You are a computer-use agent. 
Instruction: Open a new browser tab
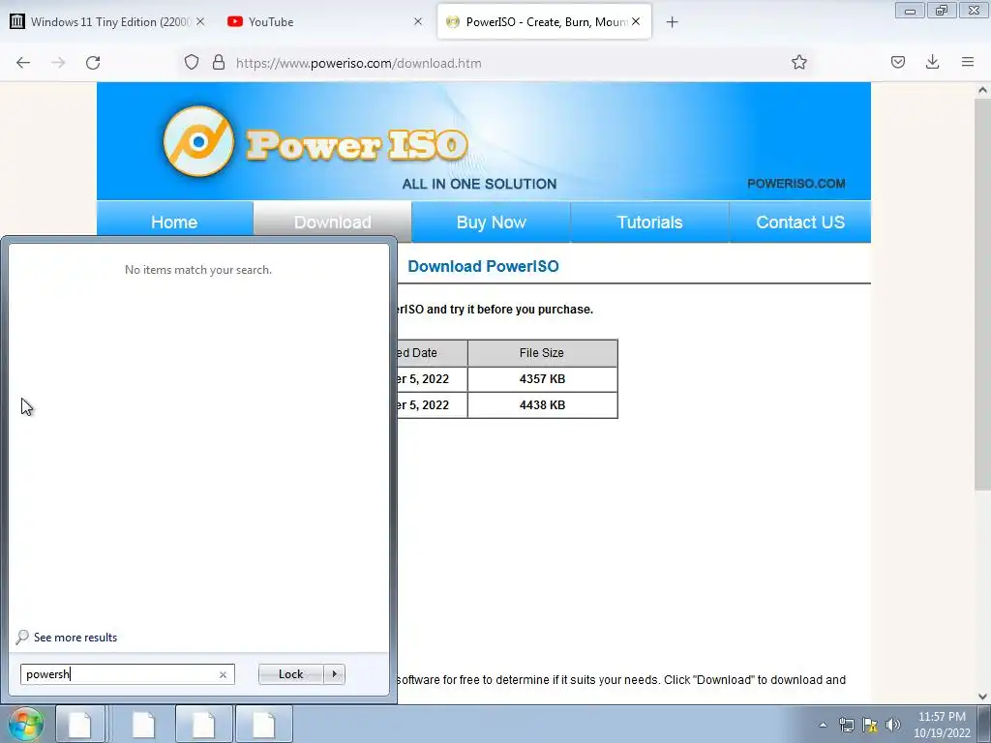(672, 22)
